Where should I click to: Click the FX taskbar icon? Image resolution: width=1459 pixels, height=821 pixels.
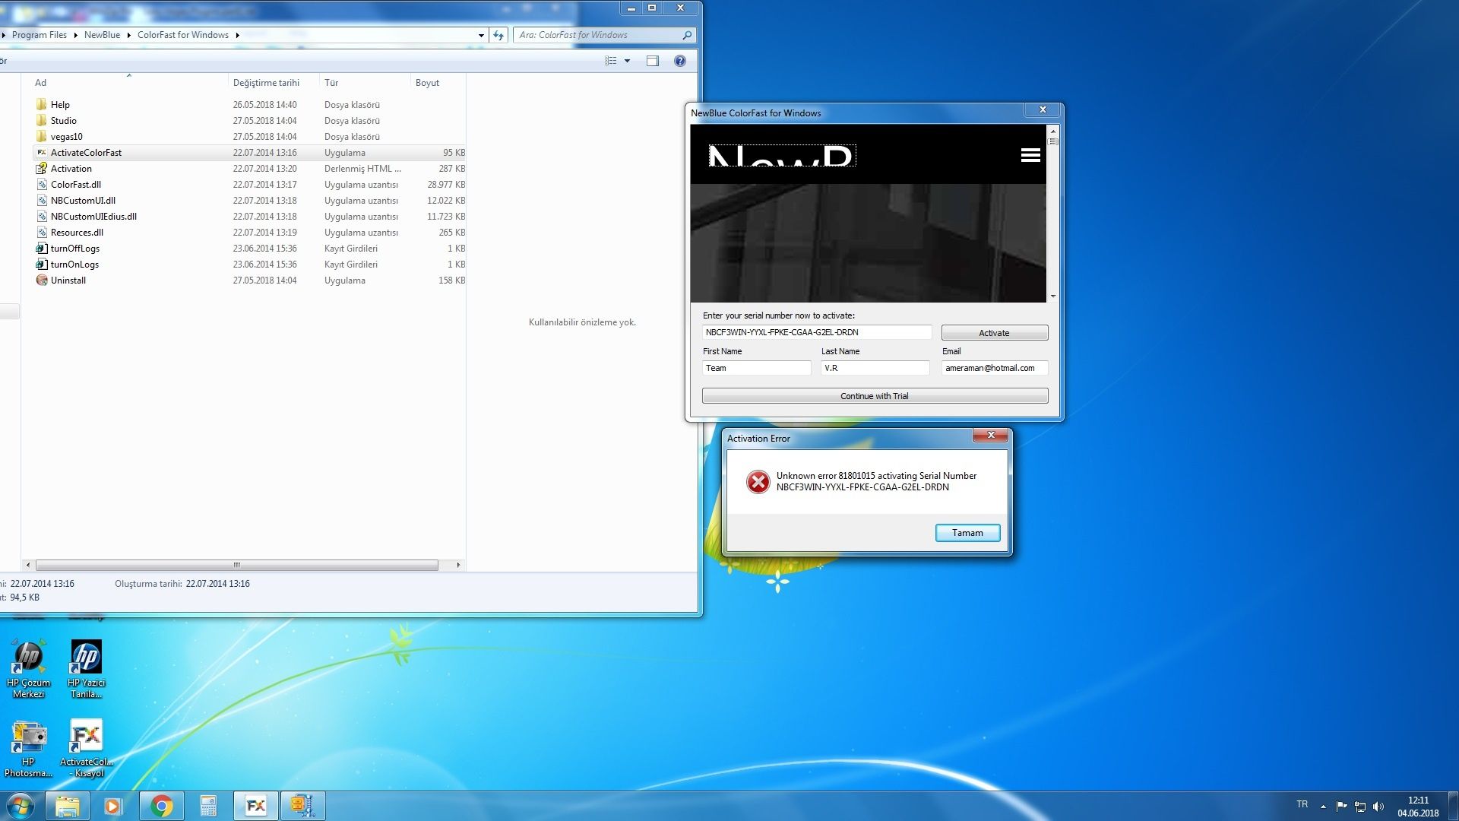click(x=255, y=806)
